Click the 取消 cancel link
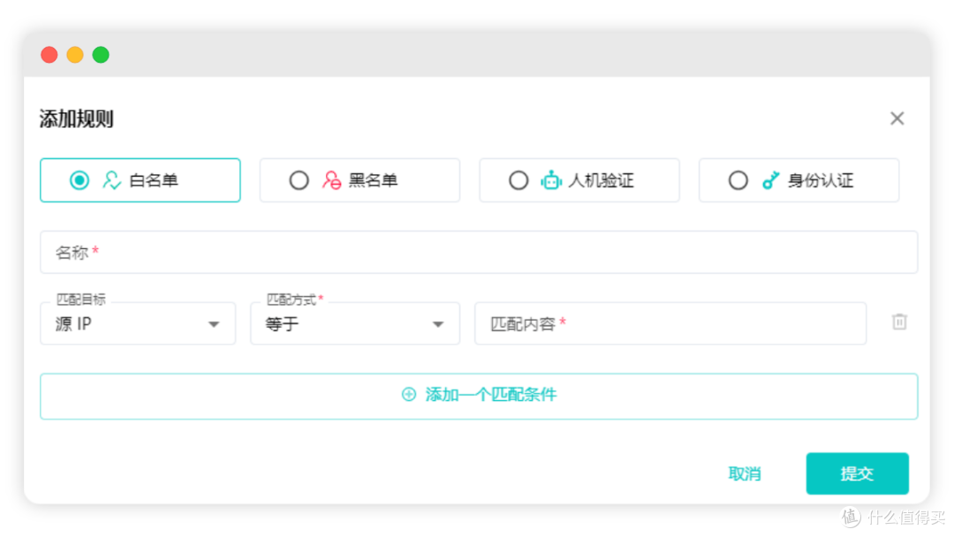954x537 pixels. [744, 473]
